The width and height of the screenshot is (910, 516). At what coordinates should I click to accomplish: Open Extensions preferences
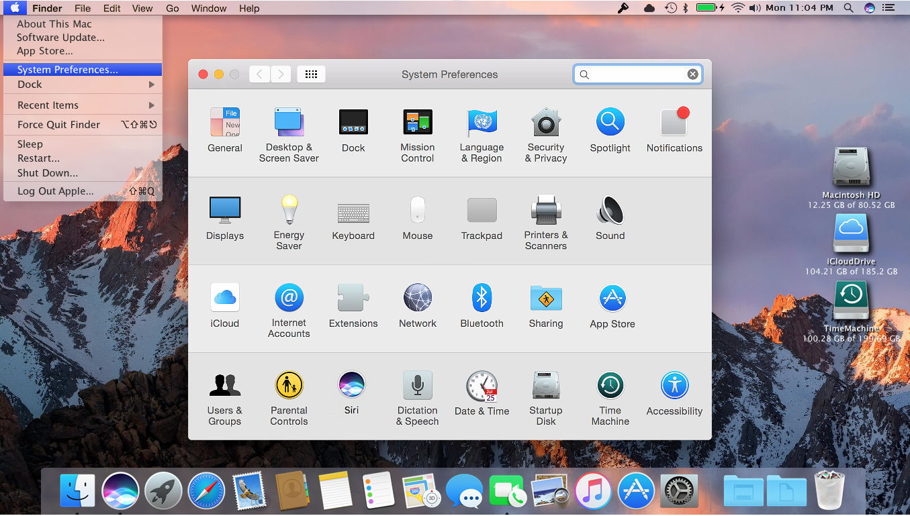[353, 306]
